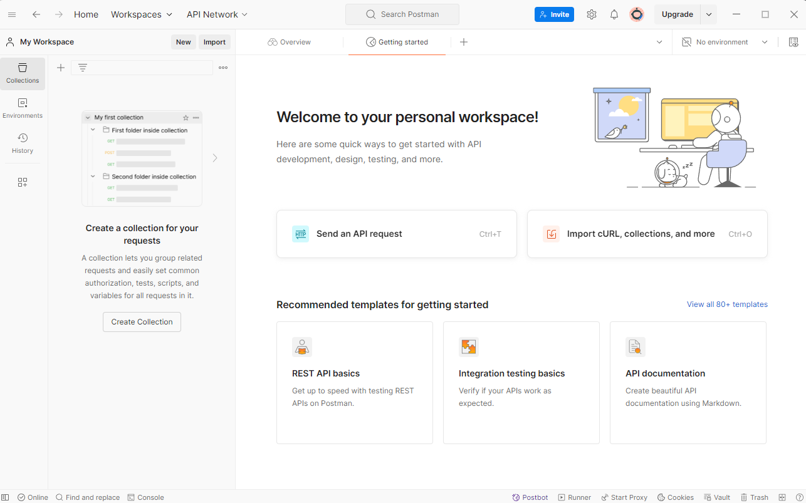Open the Console
Screen dimensions: 806x503
[145, 497]
